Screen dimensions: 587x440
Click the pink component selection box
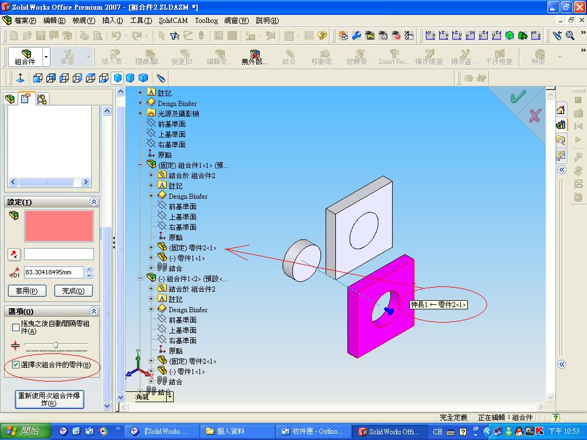pos(59,226)
